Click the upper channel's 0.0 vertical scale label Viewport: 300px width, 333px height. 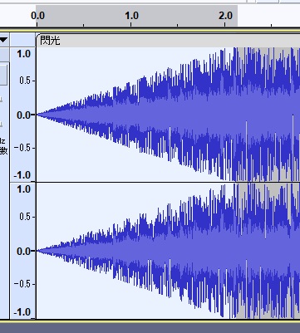click(23, 115)
